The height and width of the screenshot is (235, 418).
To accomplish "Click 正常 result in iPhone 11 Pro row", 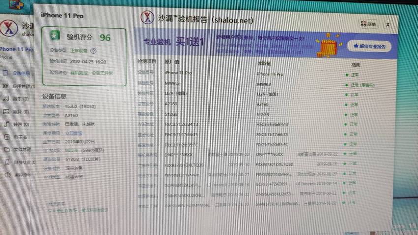I will tap(355, 75).
